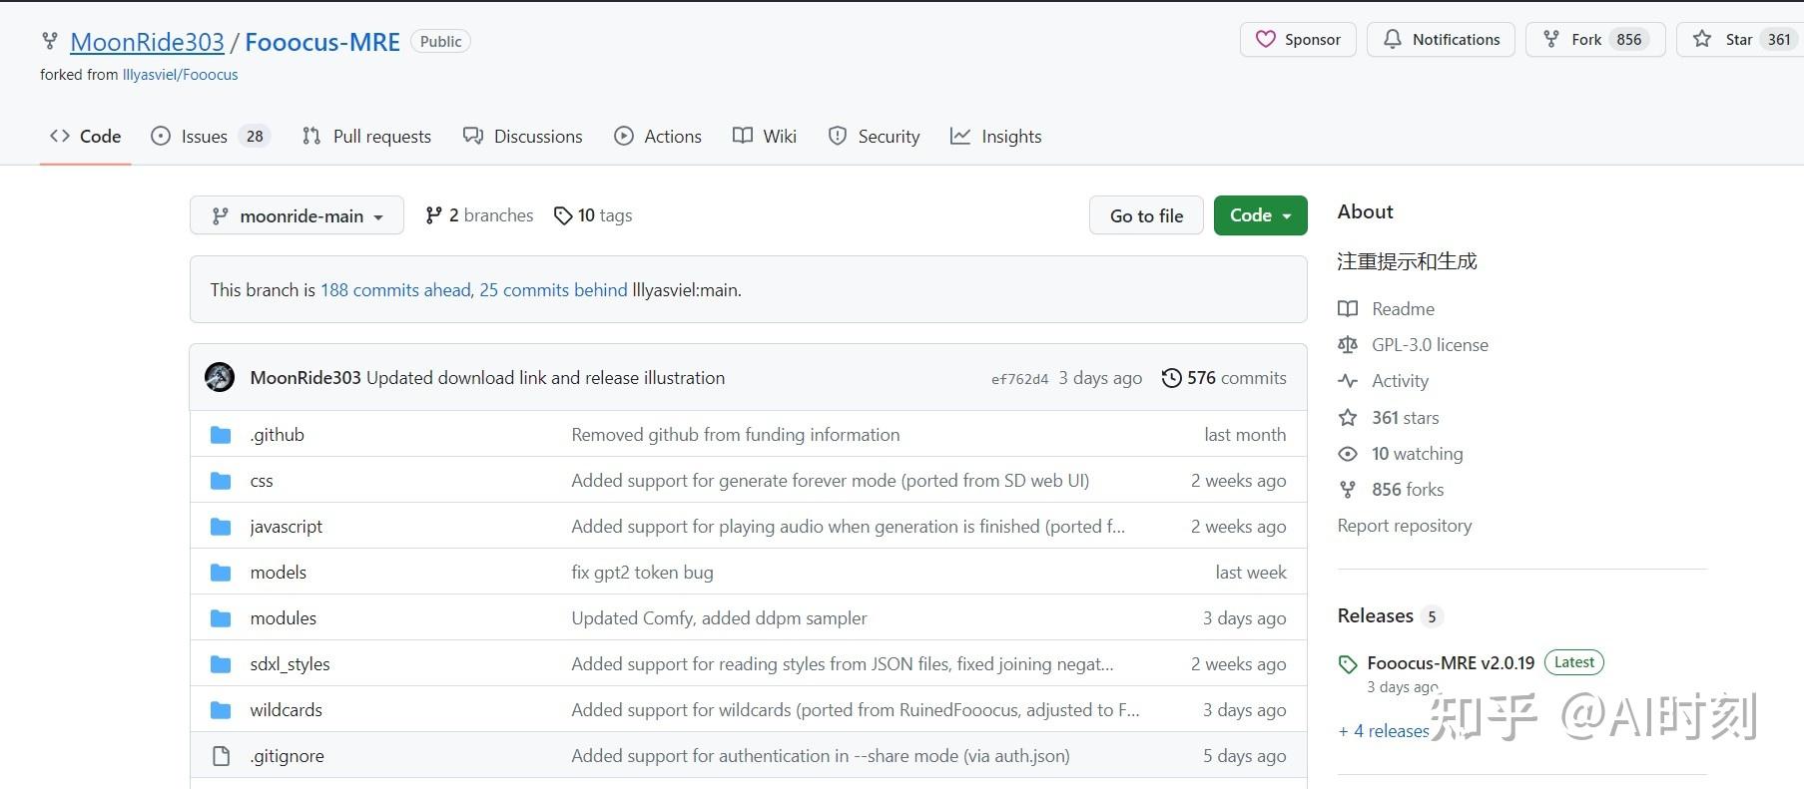Open the green Code dropdown
1804x789 pixels.
1260,215
